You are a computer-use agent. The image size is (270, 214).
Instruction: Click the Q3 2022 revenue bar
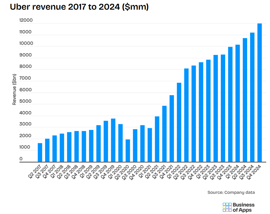pyautogui.click(x=194, y=114)
